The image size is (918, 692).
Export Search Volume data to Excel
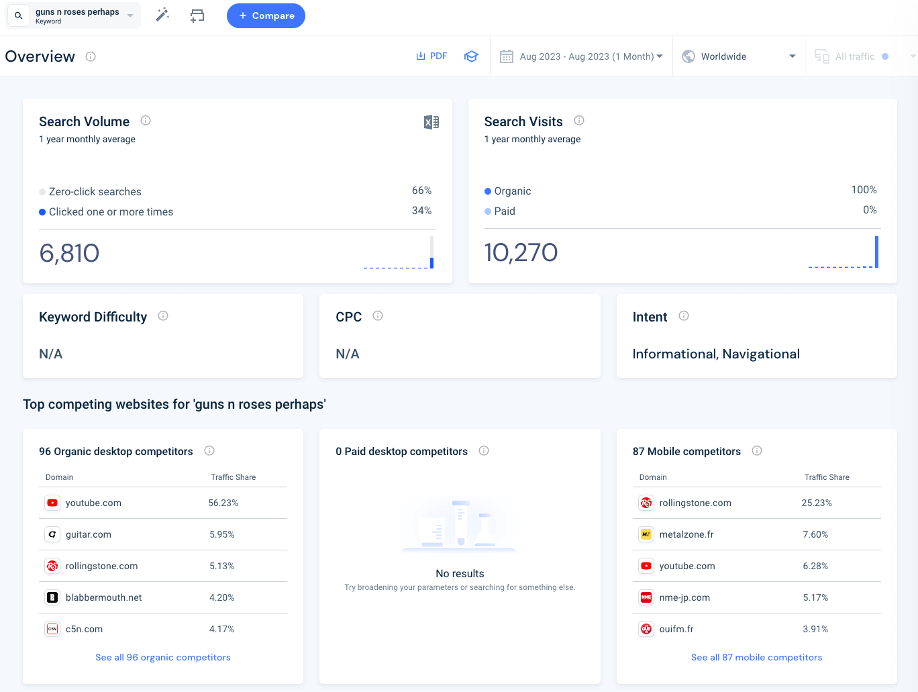click(431, 122)
